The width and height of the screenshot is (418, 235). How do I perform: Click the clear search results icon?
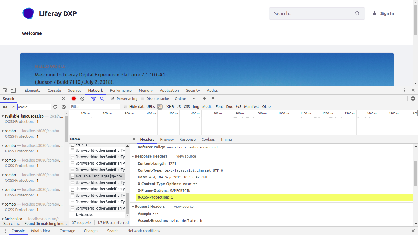(64, 107)
